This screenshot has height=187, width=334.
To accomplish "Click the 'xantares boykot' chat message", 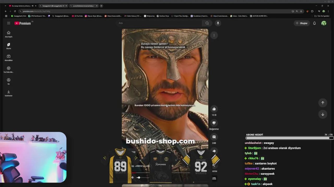I will (261, 163).
